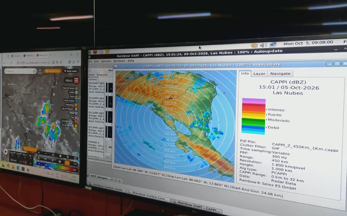Click the clock showing Mon Oct 5

[308, 43]
